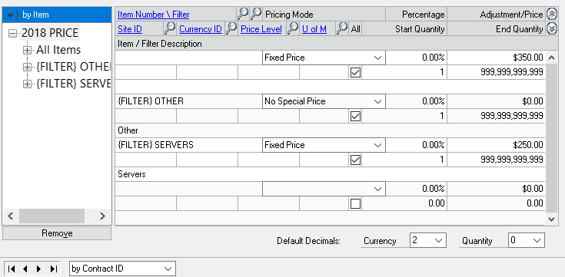
Task: Toggle All checkbox for {FILTER} SERVERS row
Action: point(355,160)
